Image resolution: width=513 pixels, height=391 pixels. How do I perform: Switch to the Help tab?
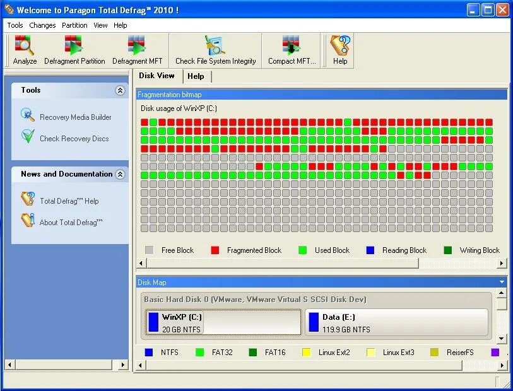[196, 76]
